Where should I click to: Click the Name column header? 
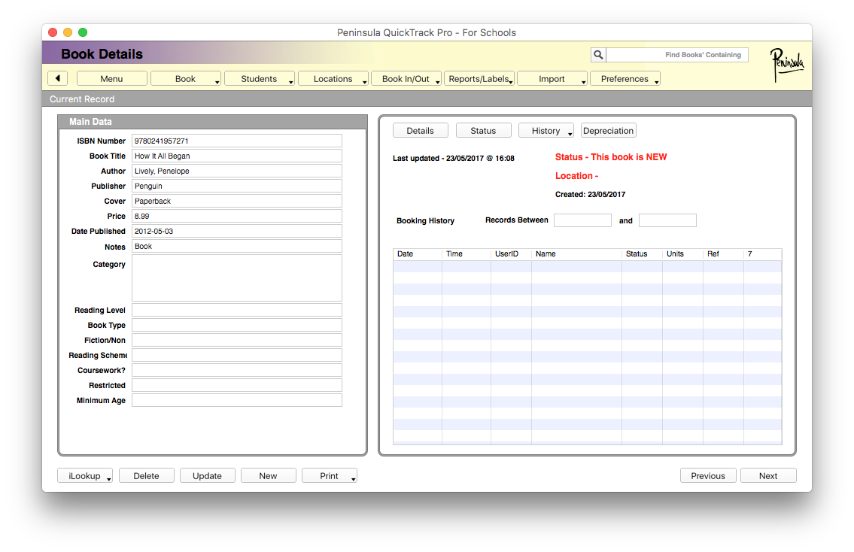click(576, 254)
